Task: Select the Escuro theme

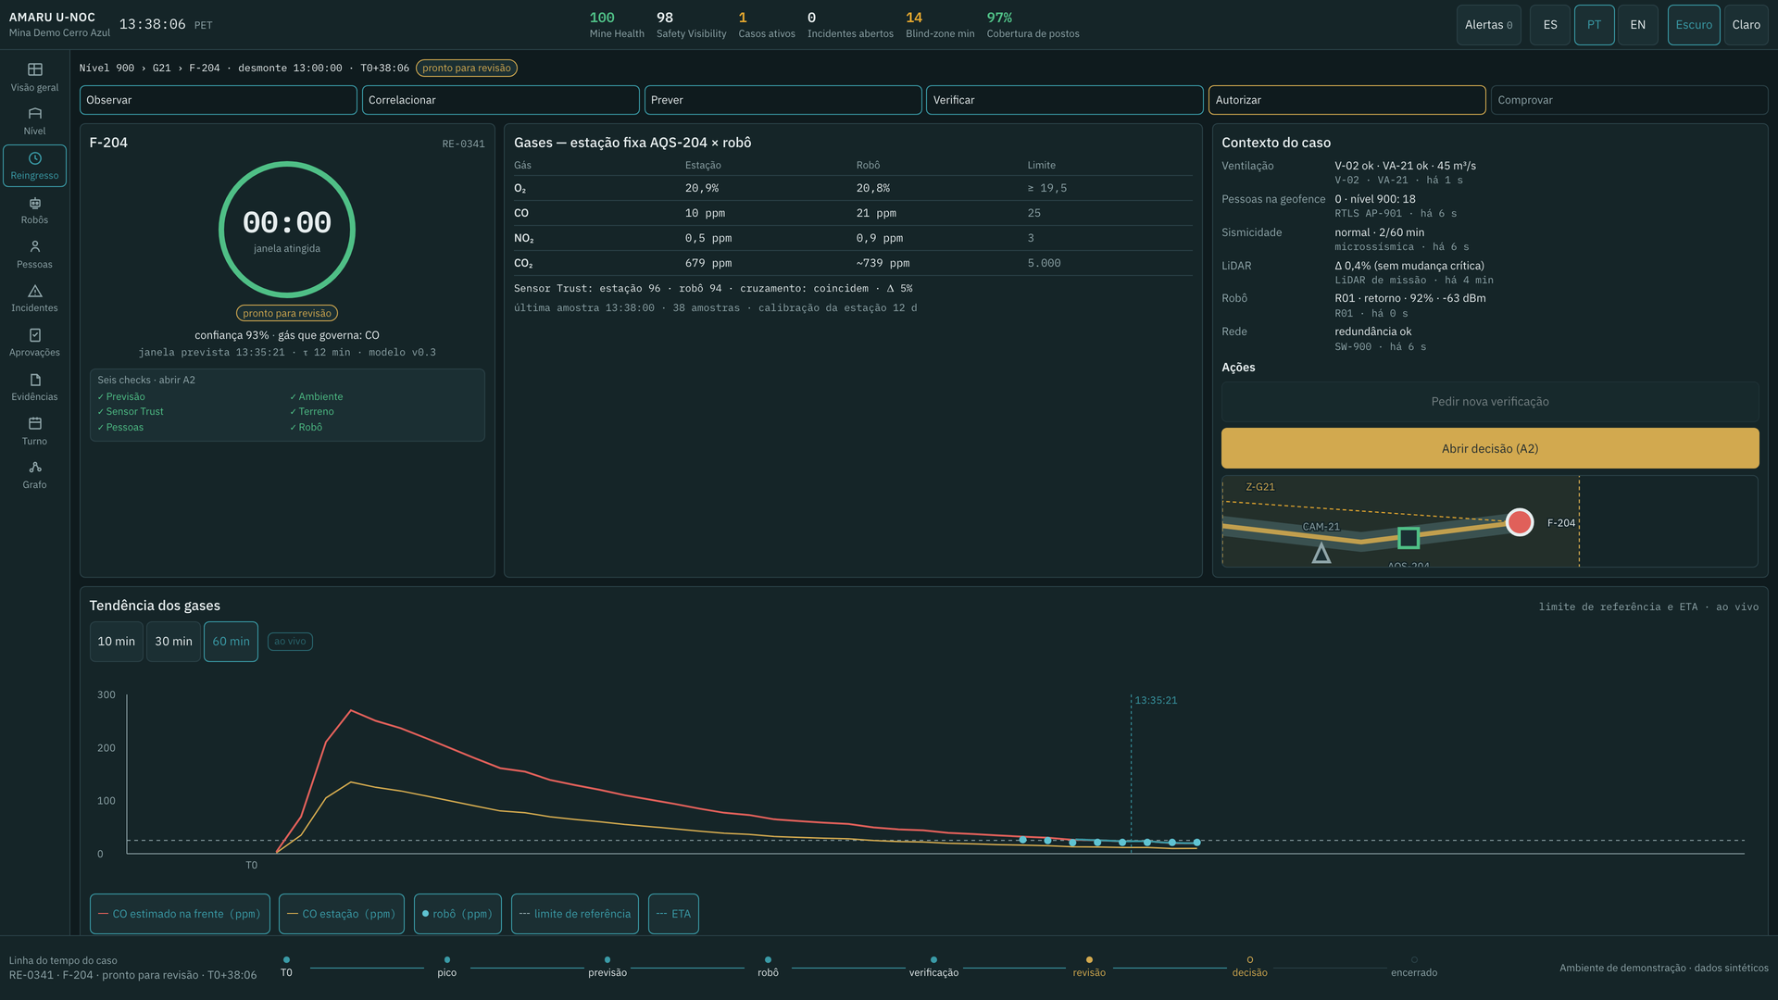Action: 1693,25
